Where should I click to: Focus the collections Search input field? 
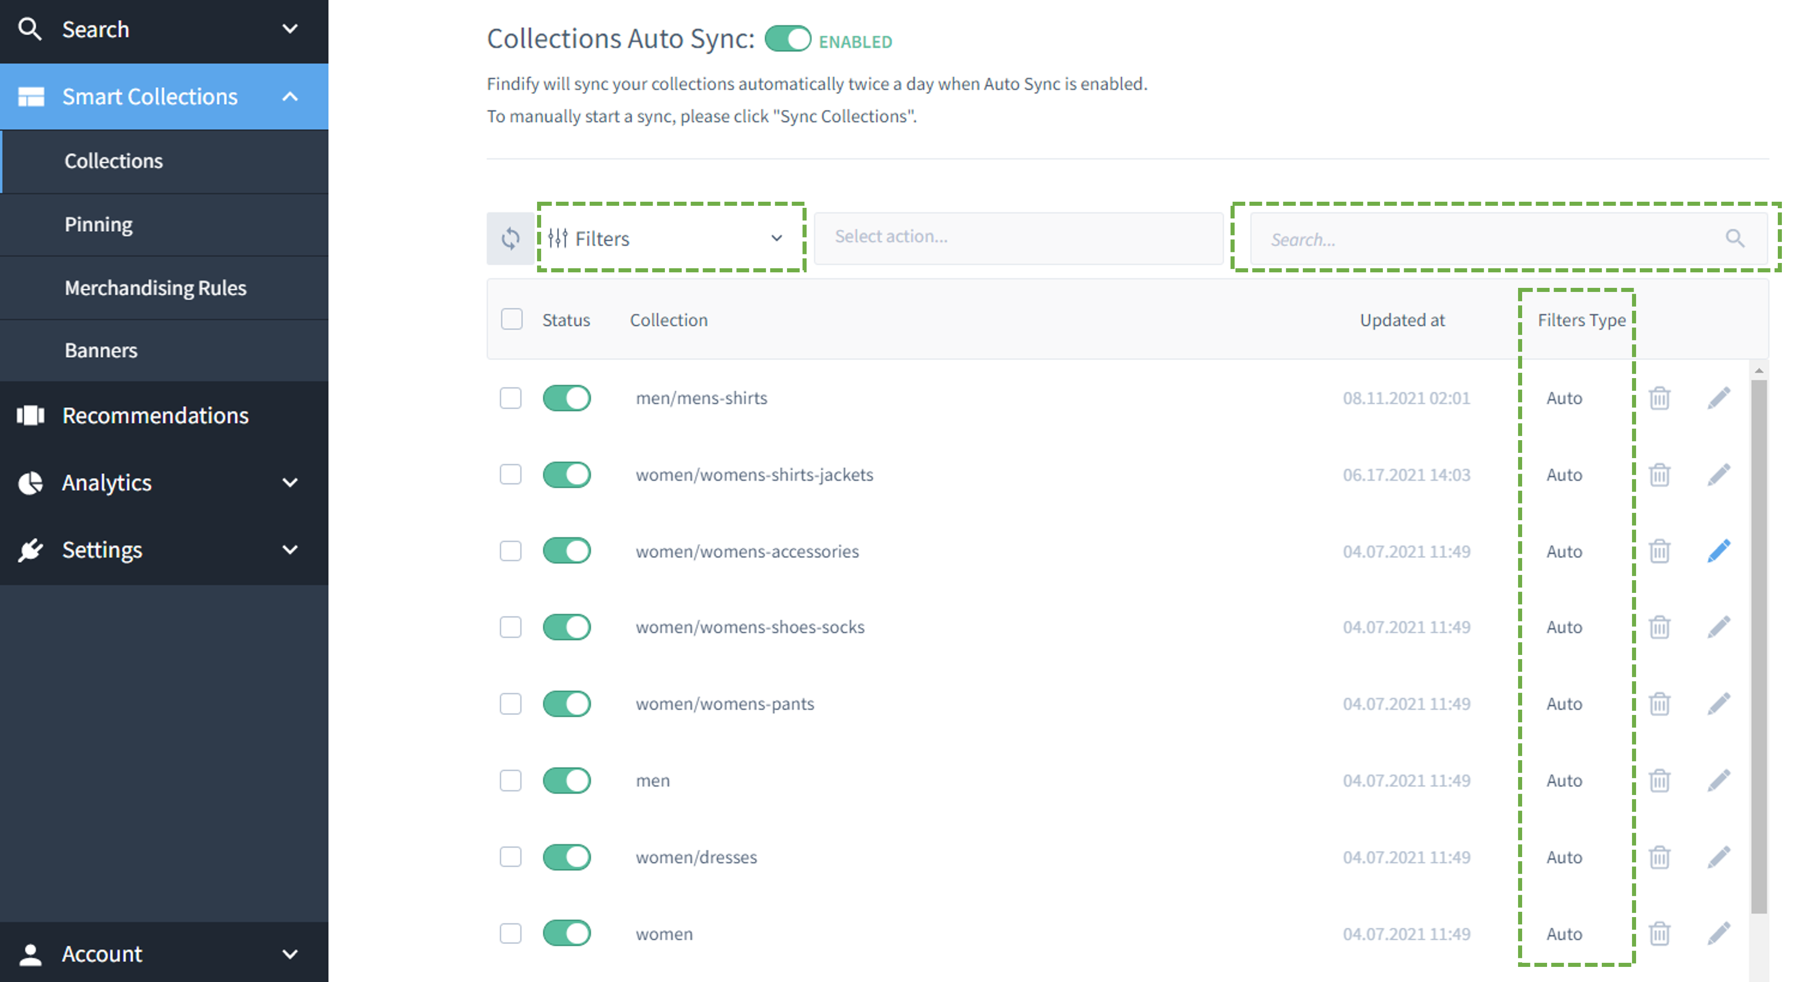coord(1508,238)
